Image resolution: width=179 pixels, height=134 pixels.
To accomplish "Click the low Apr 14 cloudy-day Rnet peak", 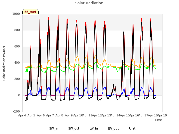I will click(x=114, y=85).
